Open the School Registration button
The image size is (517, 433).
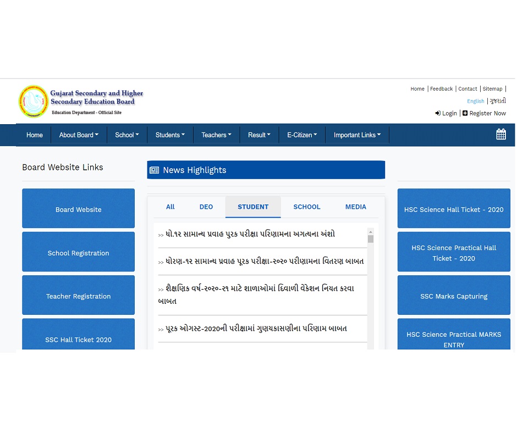coord(79,252)
